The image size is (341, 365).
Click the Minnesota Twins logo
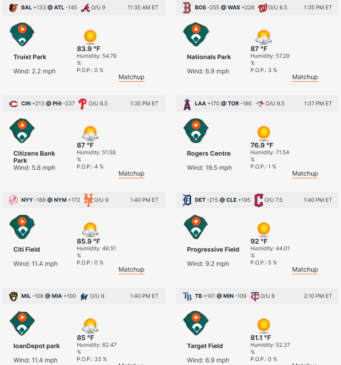[x=255, y=297]
